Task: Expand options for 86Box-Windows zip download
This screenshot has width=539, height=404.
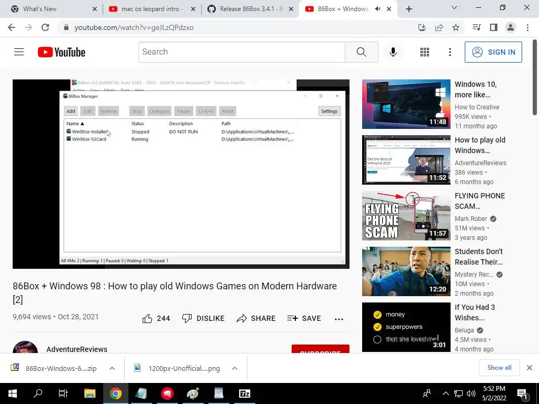Action: [112, 368]
